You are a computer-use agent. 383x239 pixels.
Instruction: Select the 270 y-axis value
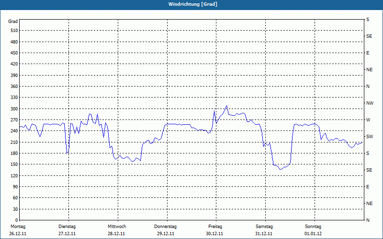(14, 120)
